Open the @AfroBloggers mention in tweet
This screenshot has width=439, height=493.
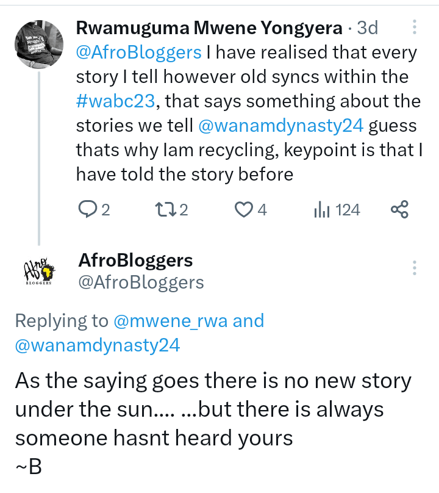[x=138, y=52]
